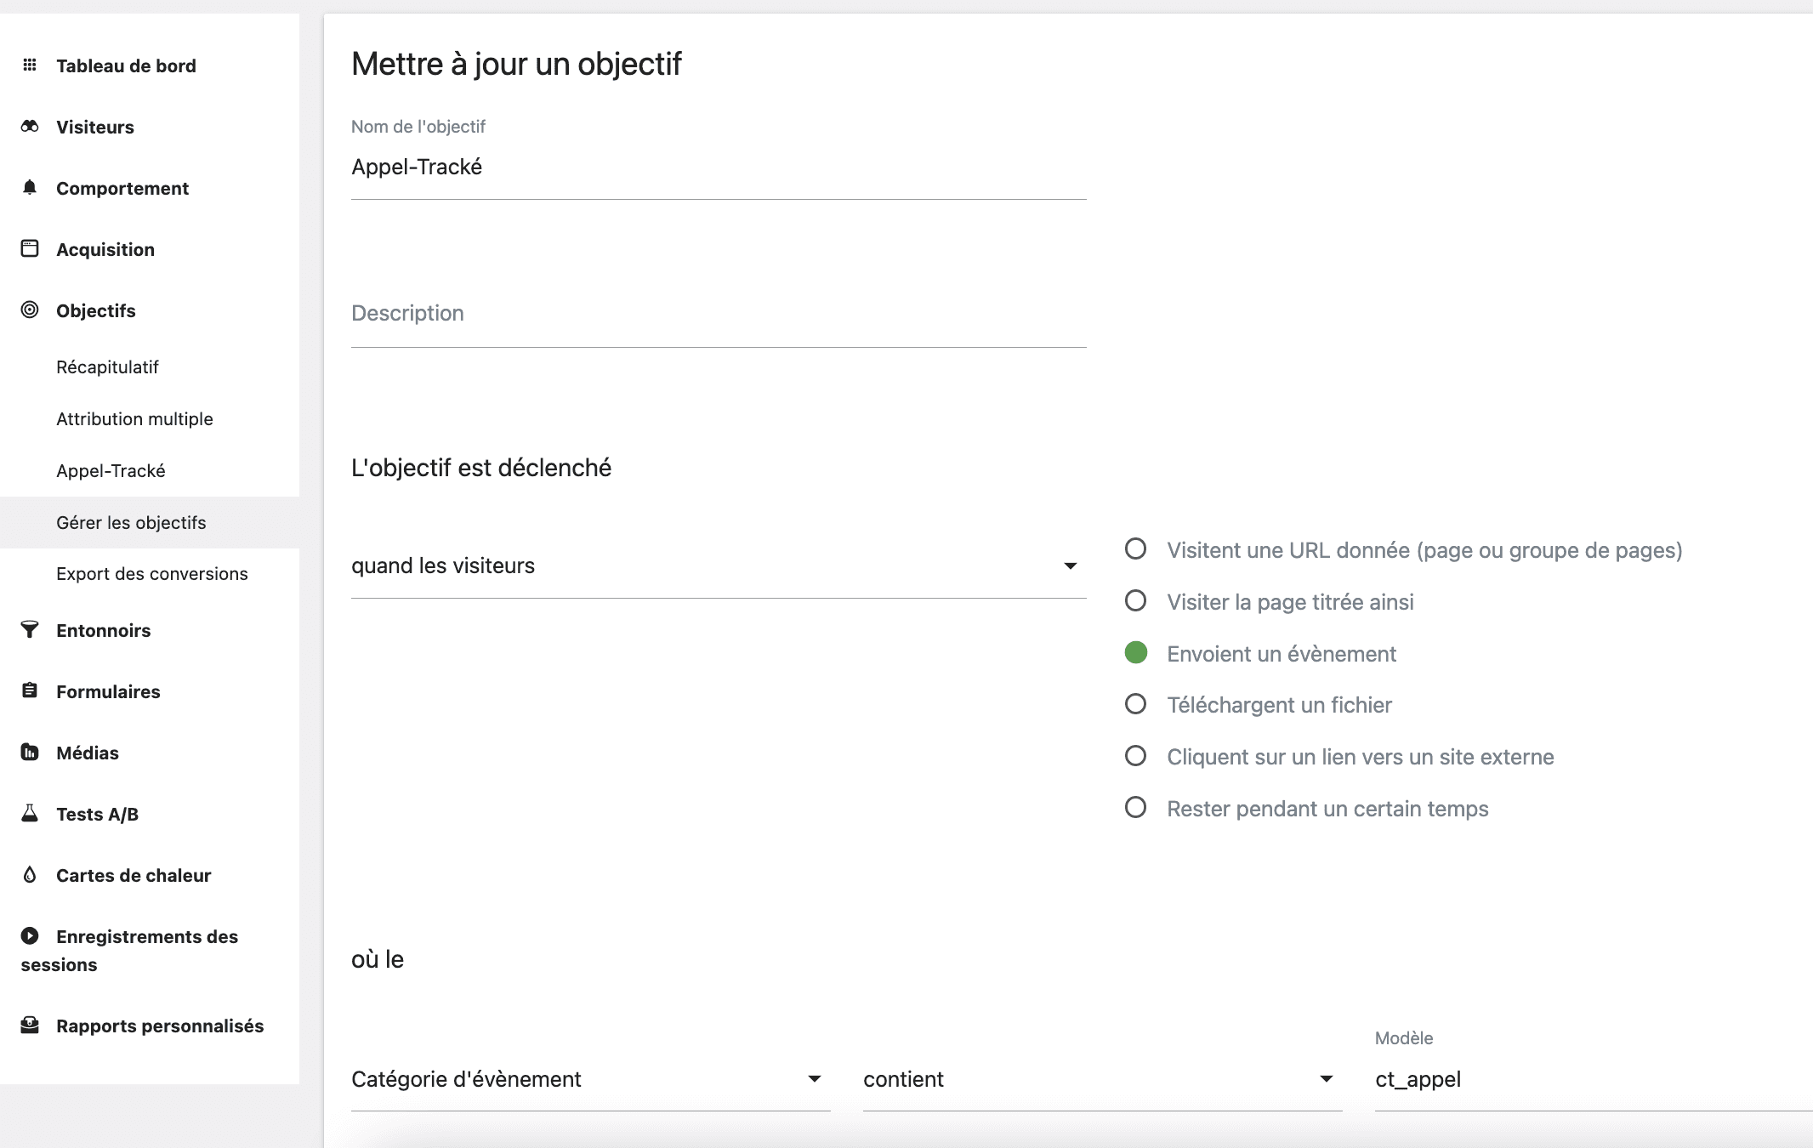This screenshot has height=1148, width=1813.
Task: Select the Cartes de chaleur droplet icon
Action: 29,874
